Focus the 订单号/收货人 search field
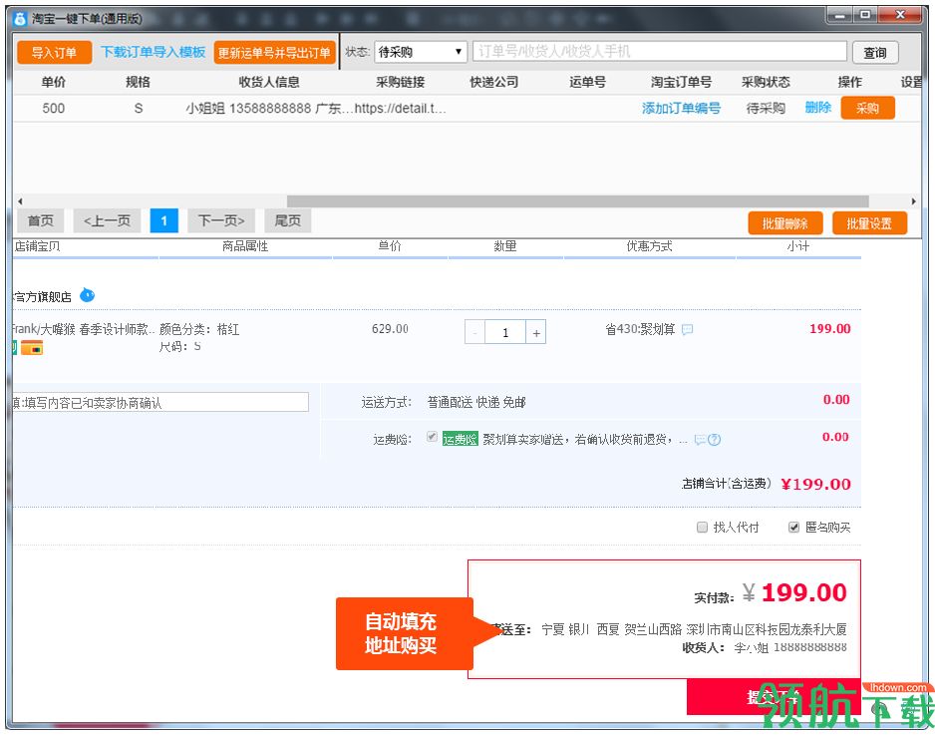The image size is (935, 735). 660,51
